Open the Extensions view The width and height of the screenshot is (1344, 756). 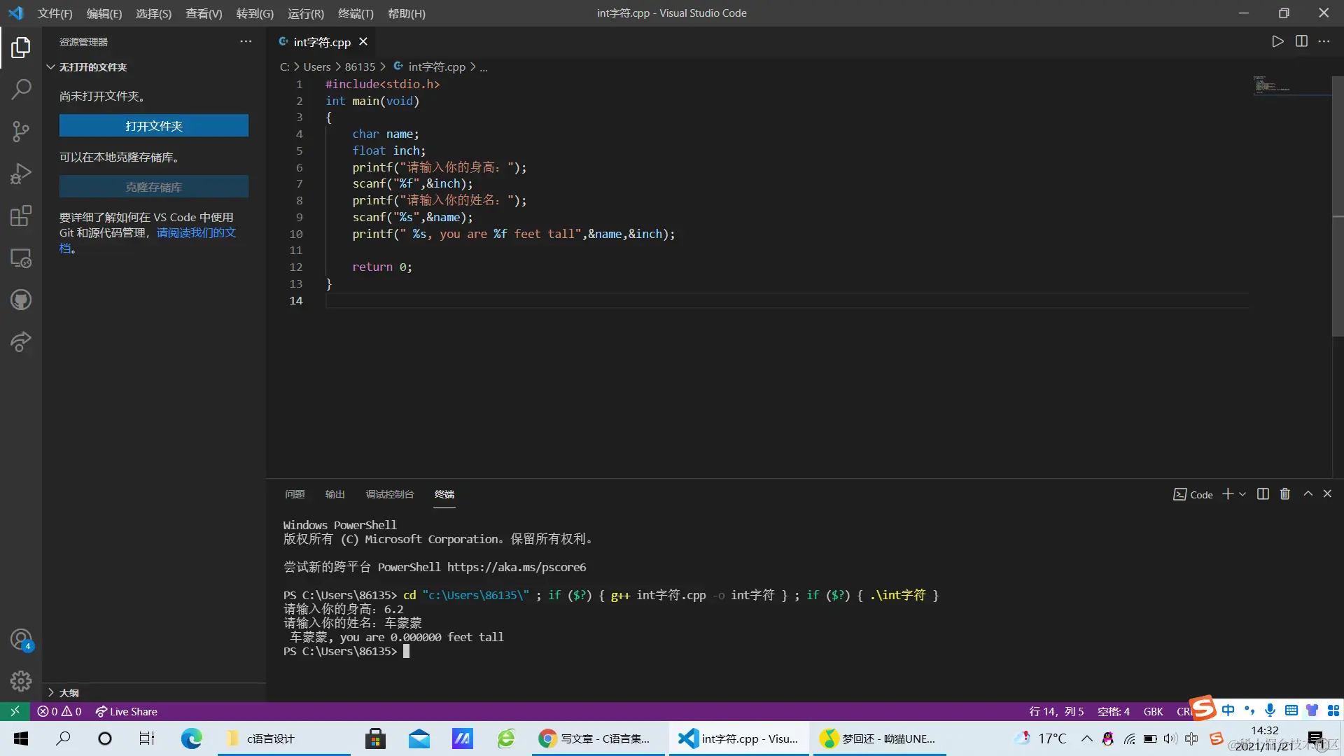[x=21, y=216]
